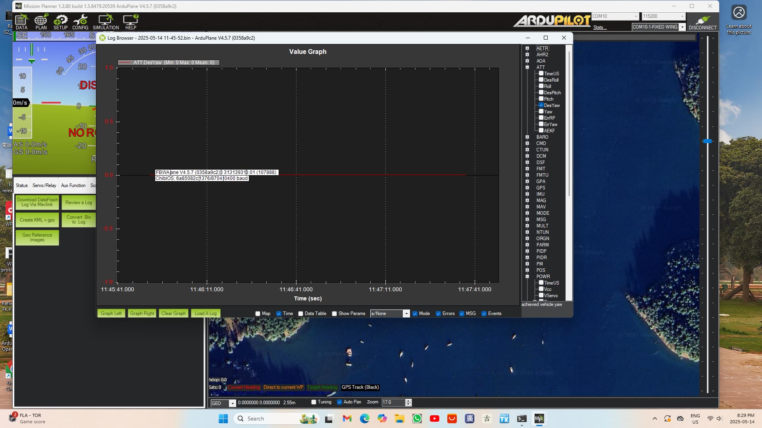This screenshot has width=762, height=428.
Task: Open the CONFIG tuning icon
Action: coord(80,22)
